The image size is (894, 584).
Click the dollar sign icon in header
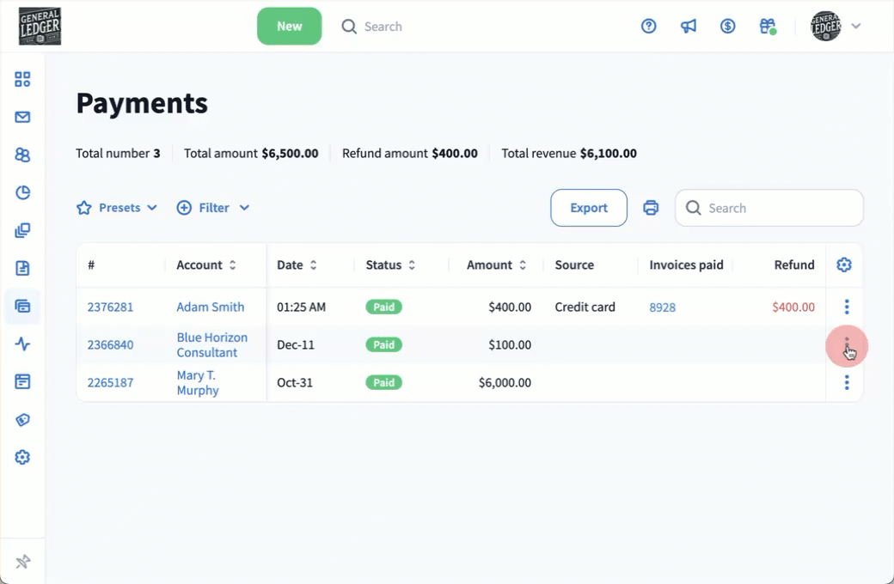(728, 27)
